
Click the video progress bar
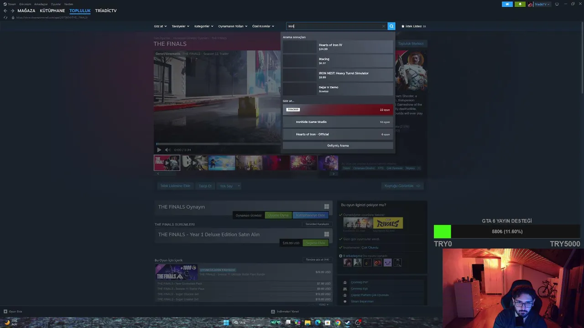217,144
